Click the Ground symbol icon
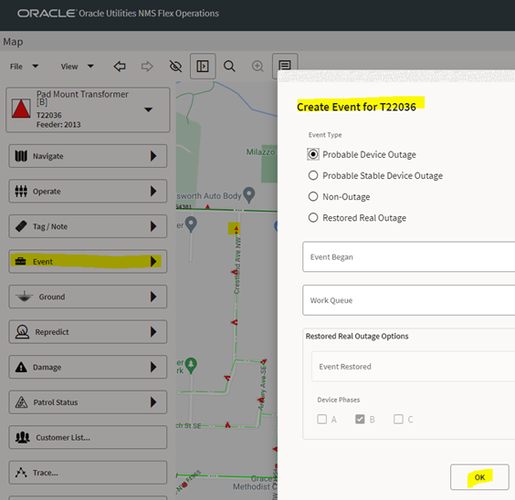The width and height of the screenshot is (515, 500). point(25,297)
